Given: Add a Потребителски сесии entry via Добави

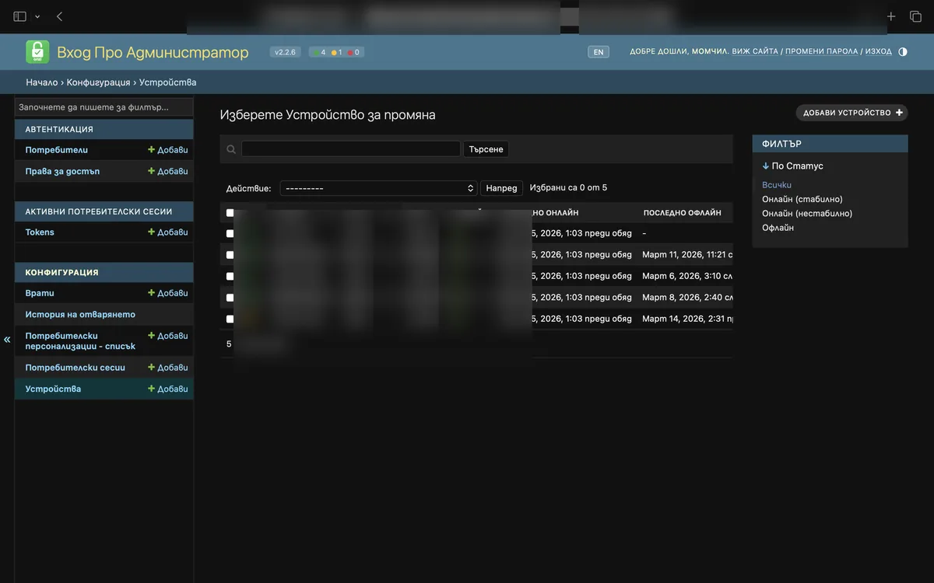Looking at the screenshot, I should coord(168,368).
